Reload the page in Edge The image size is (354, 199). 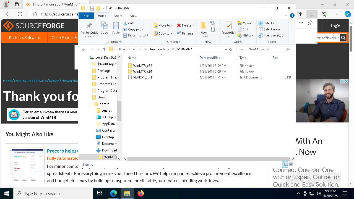coord(20,14)
